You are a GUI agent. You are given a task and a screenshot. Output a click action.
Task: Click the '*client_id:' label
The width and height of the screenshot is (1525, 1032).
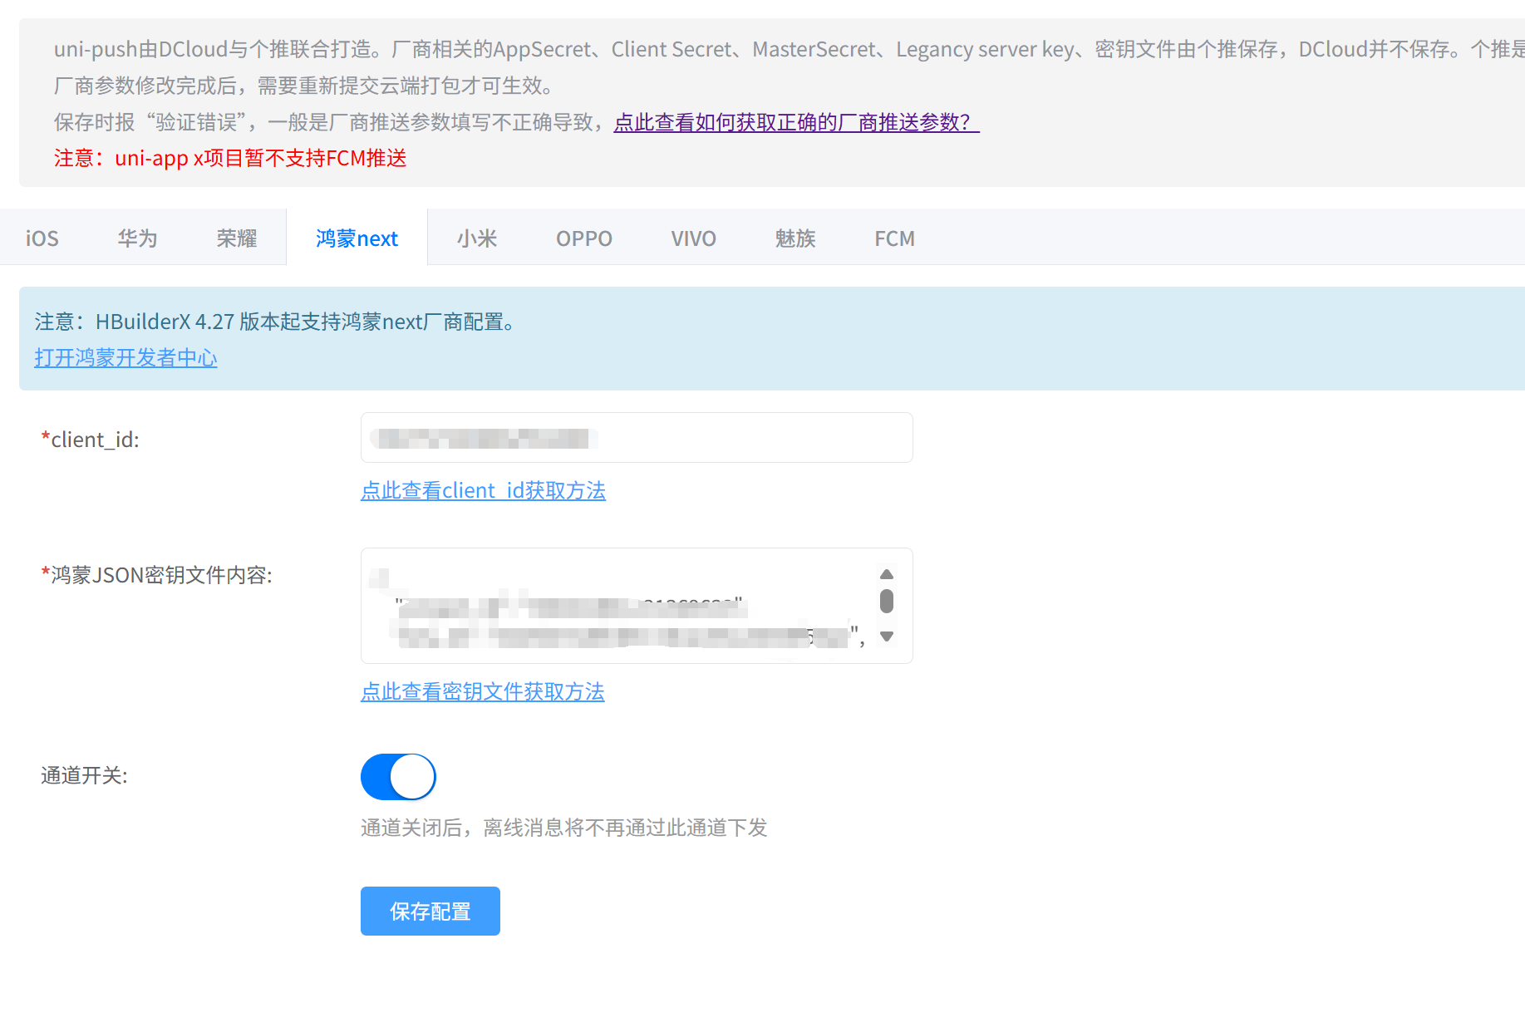pos(91,440)
